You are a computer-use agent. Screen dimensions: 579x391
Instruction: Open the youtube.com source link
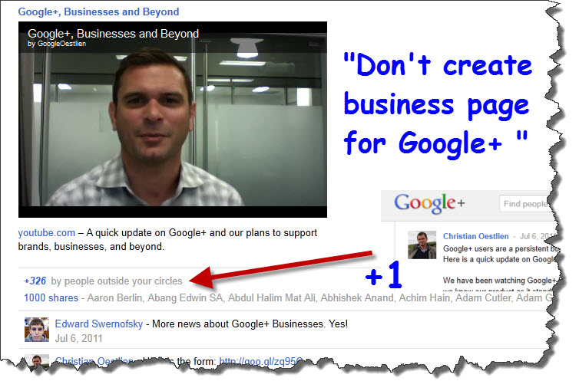pyautogui.click(x=47, y=233)
